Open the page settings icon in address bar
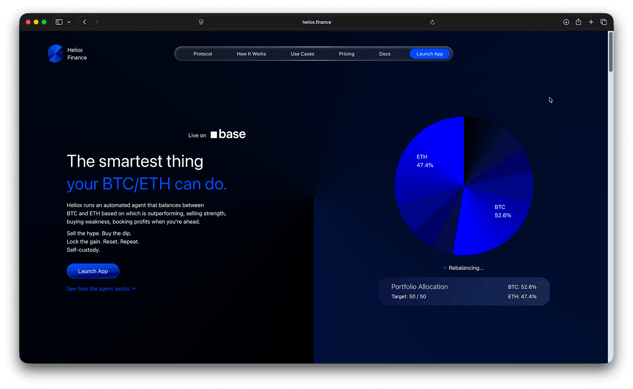Viewport: 633px width, 389px height. pos(201,22)
